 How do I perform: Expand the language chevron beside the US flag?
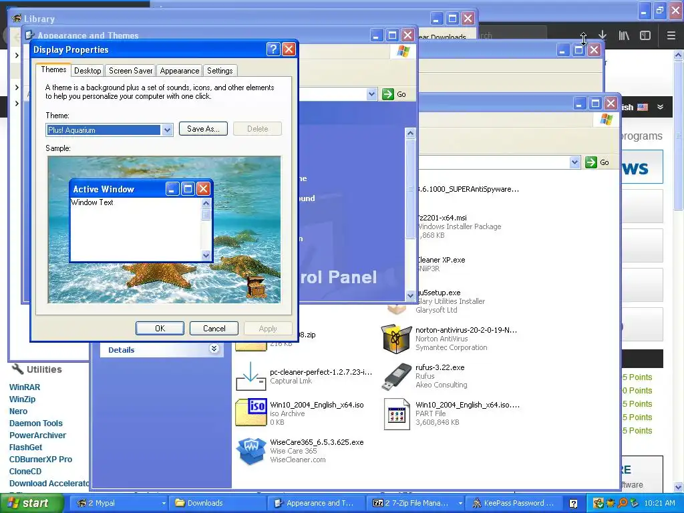[661, 107]
